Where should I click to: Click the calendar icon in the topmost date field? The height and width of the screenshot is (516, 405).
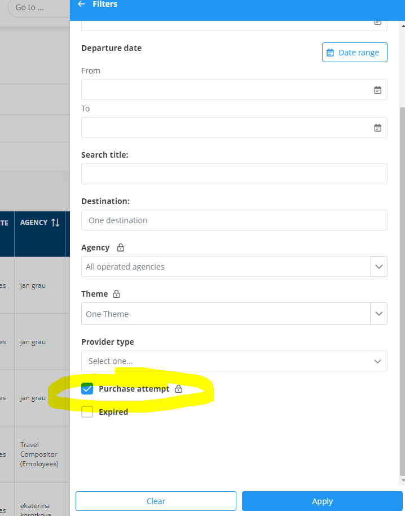click(378, 22)
